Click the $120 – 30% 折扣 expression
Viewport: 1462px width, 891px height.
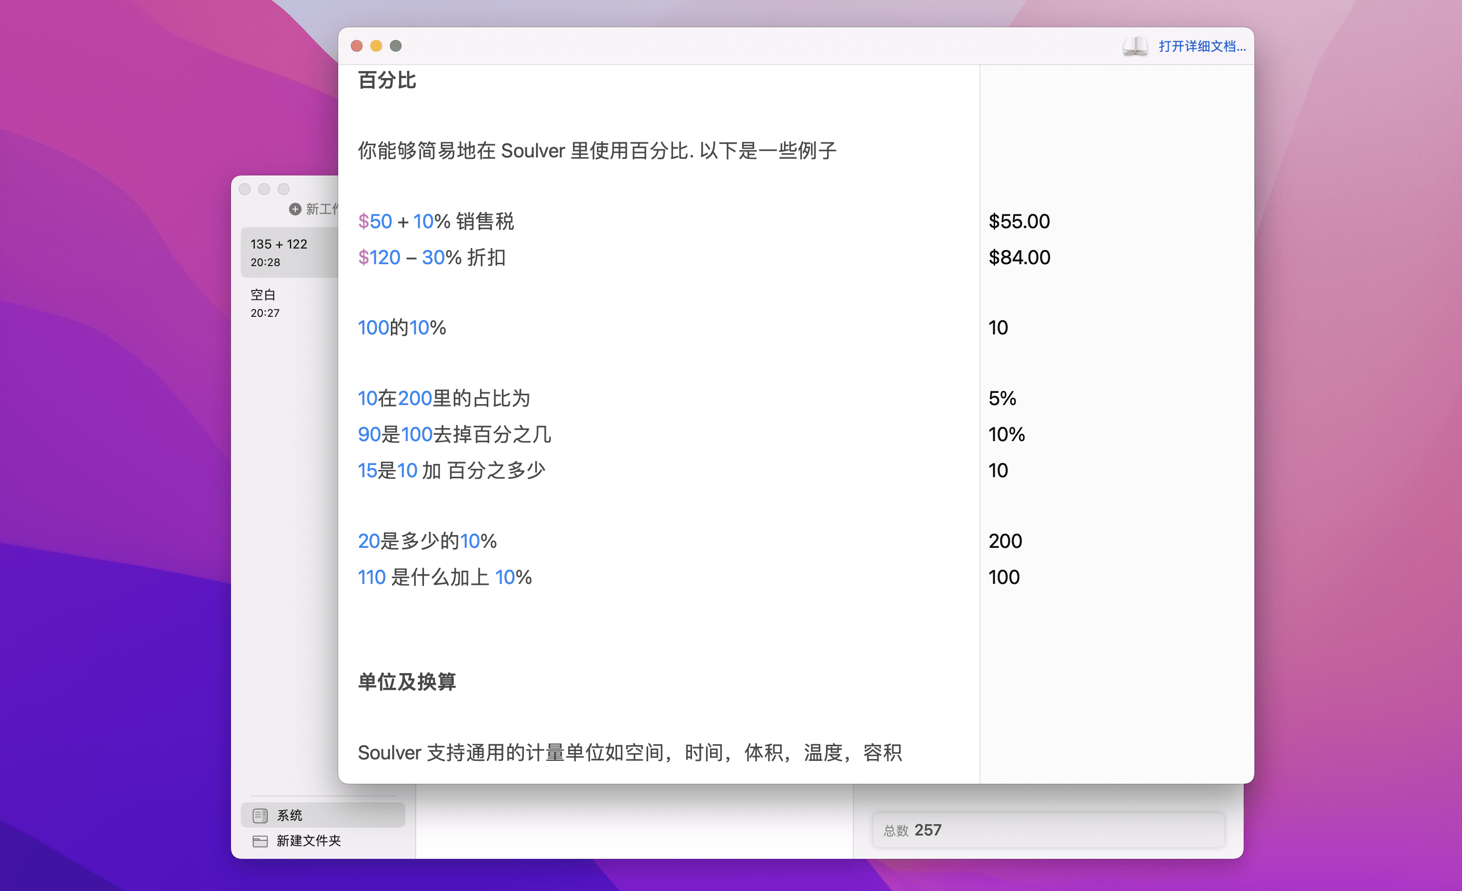(431, 257)
